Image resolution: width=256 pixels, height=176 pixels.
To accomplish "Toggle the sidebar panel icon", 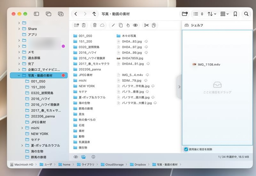I will click(36, 14).
